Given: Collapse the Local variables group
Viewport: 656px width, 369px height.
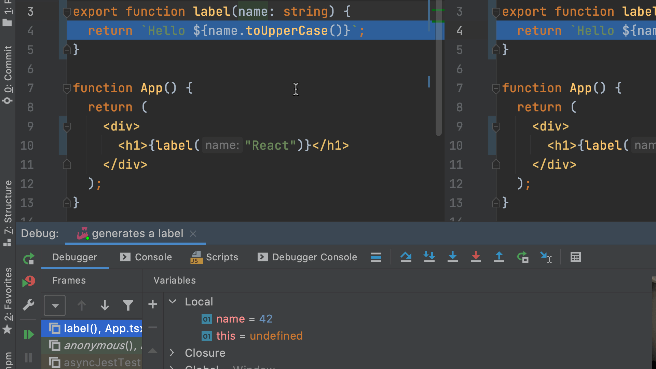Looking at the screenshot, I should [173, 301].
